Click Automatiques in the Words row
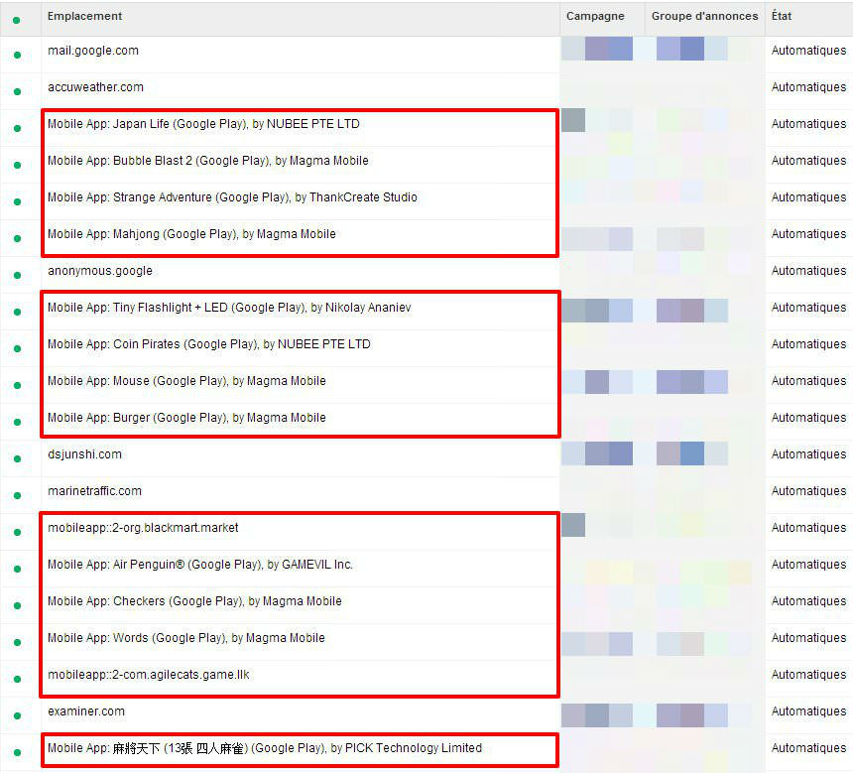 click(x=809, y=637)
